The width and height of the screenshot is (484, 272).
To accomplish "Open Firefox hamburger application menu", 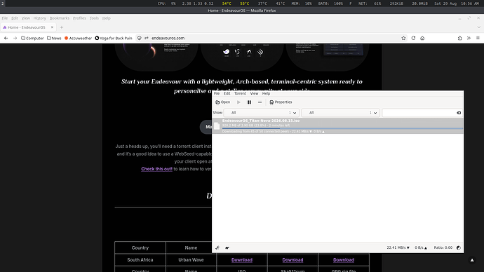I will coord(478,39).
